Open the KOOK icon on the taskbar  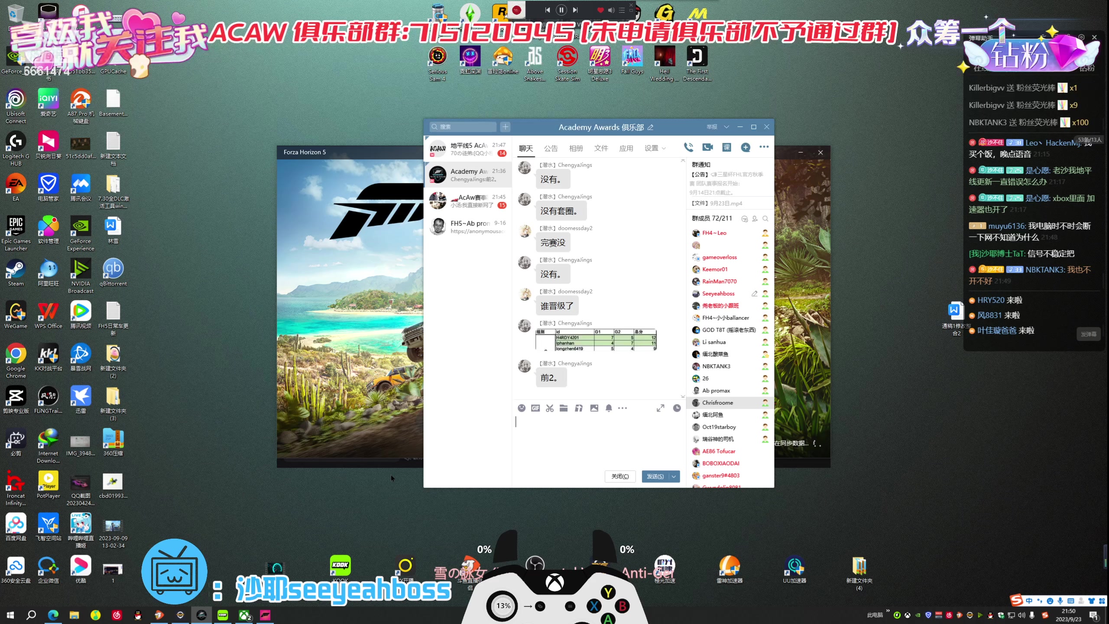pos(223,615)
